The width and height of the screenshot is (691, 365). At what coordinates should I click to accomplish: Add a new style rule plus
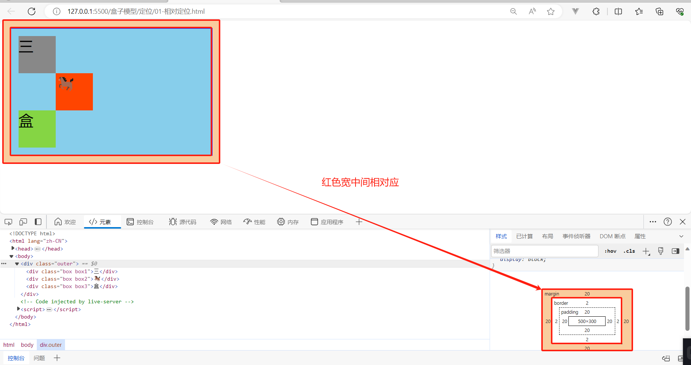(x=646, y=251)
